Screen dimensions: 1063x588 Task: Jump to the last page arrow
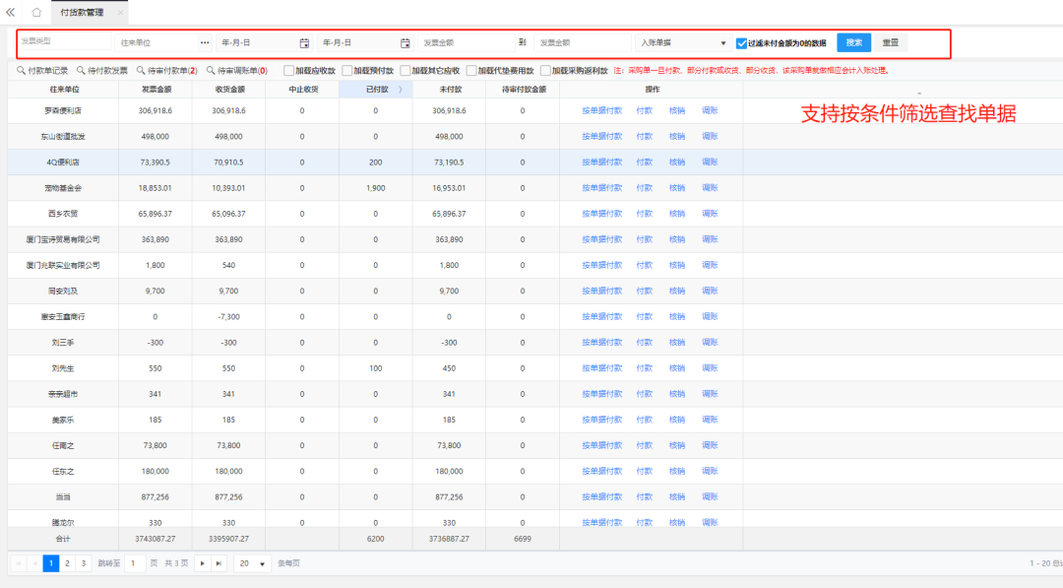coord(219,563)
